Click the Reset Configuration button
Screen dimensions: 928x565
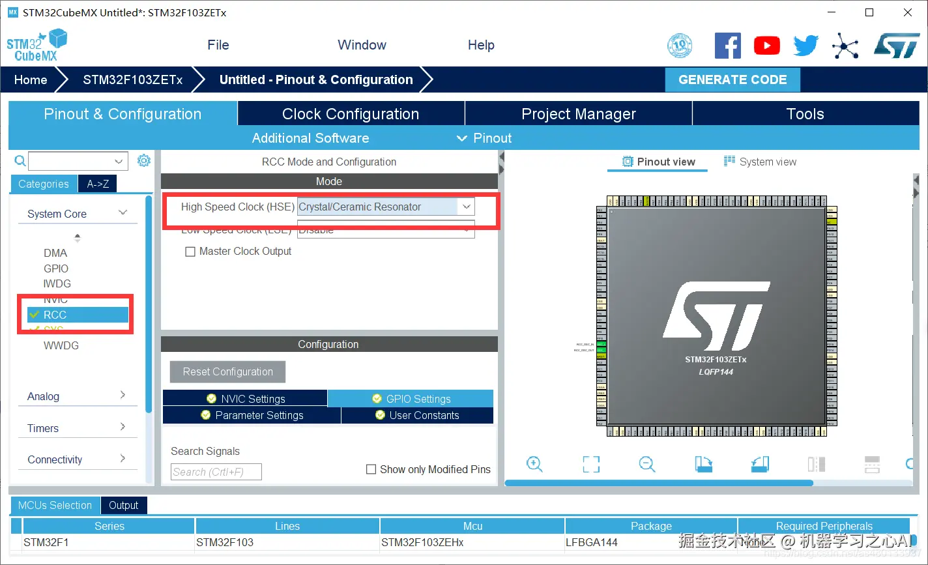(228, 371)
